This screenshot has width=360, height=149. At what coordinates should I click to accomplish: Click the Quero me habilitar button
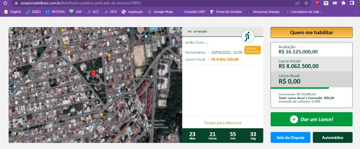(311, 33)
